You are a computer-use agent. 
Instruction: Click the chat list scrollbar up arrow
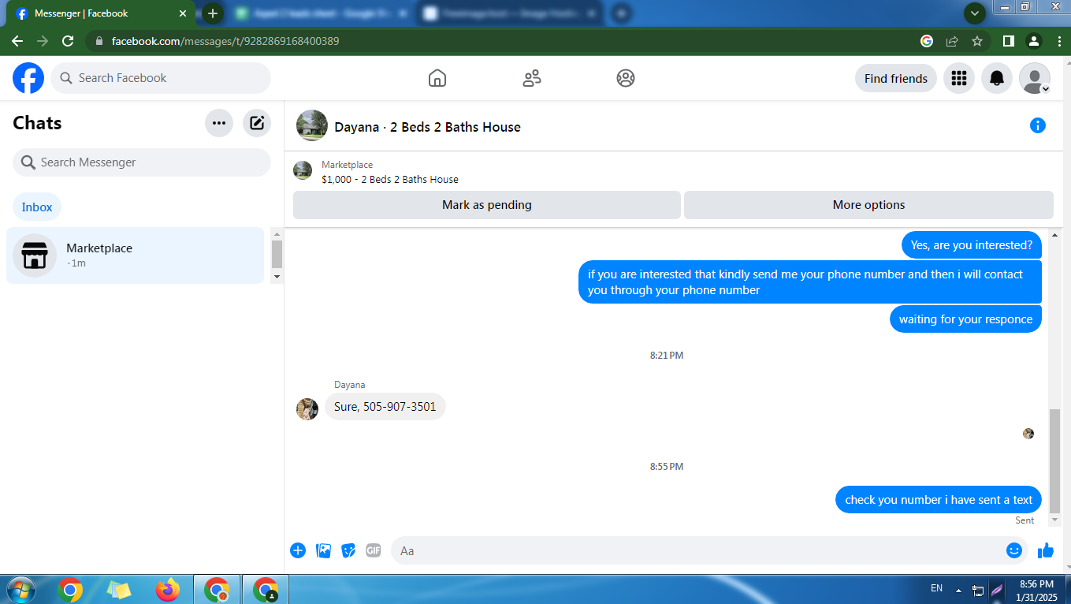[x=277, y=234]
